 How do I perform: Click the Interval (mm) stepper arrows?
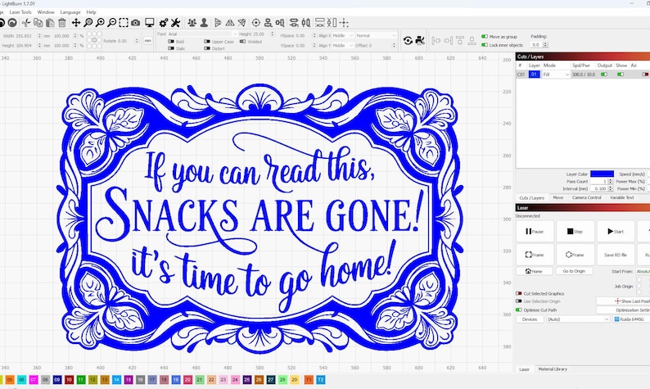click(610, 188)
